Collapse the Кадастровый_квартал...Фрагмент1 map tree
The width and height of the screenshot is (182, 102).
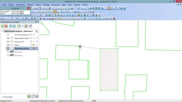[x=2, y=31]
